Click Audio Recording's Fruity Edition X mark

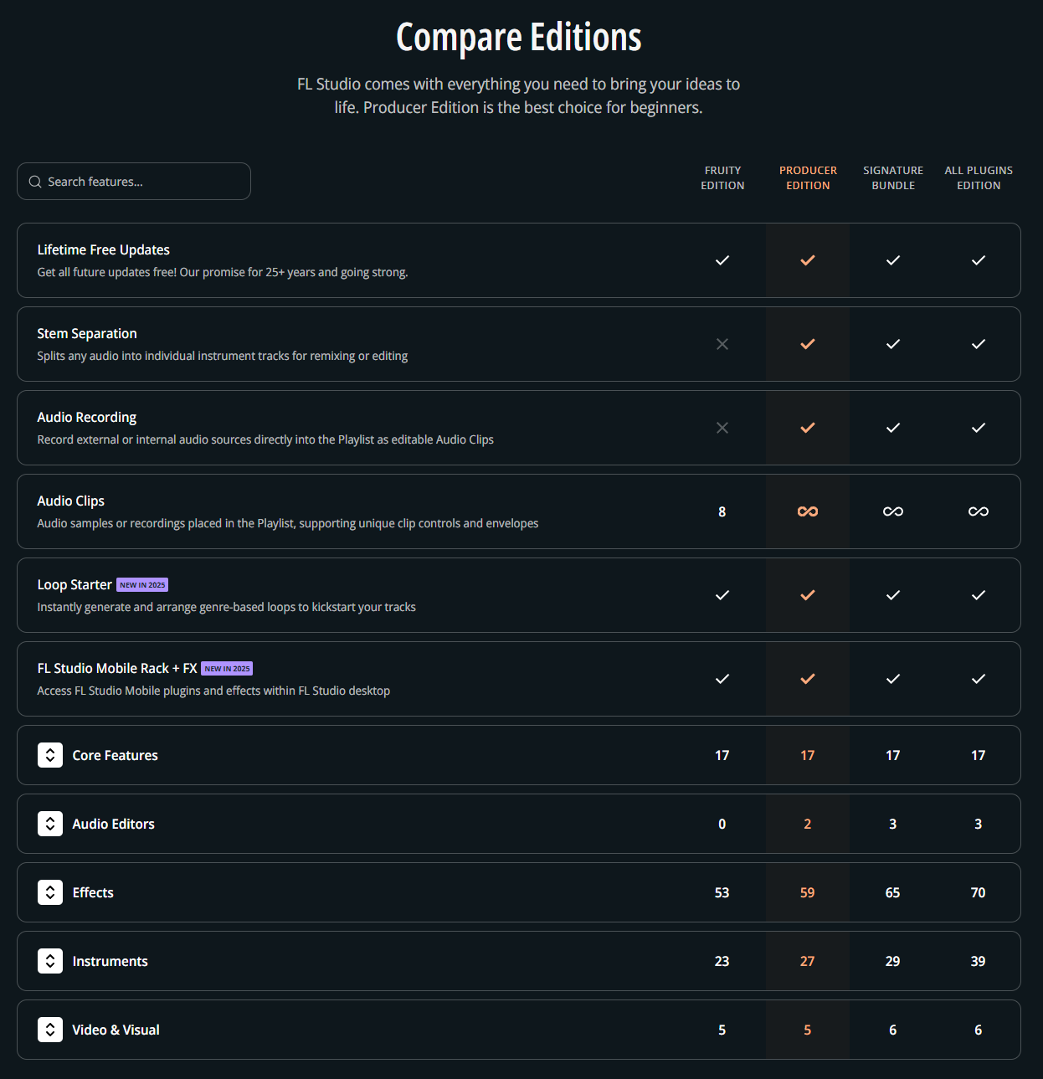722,428
